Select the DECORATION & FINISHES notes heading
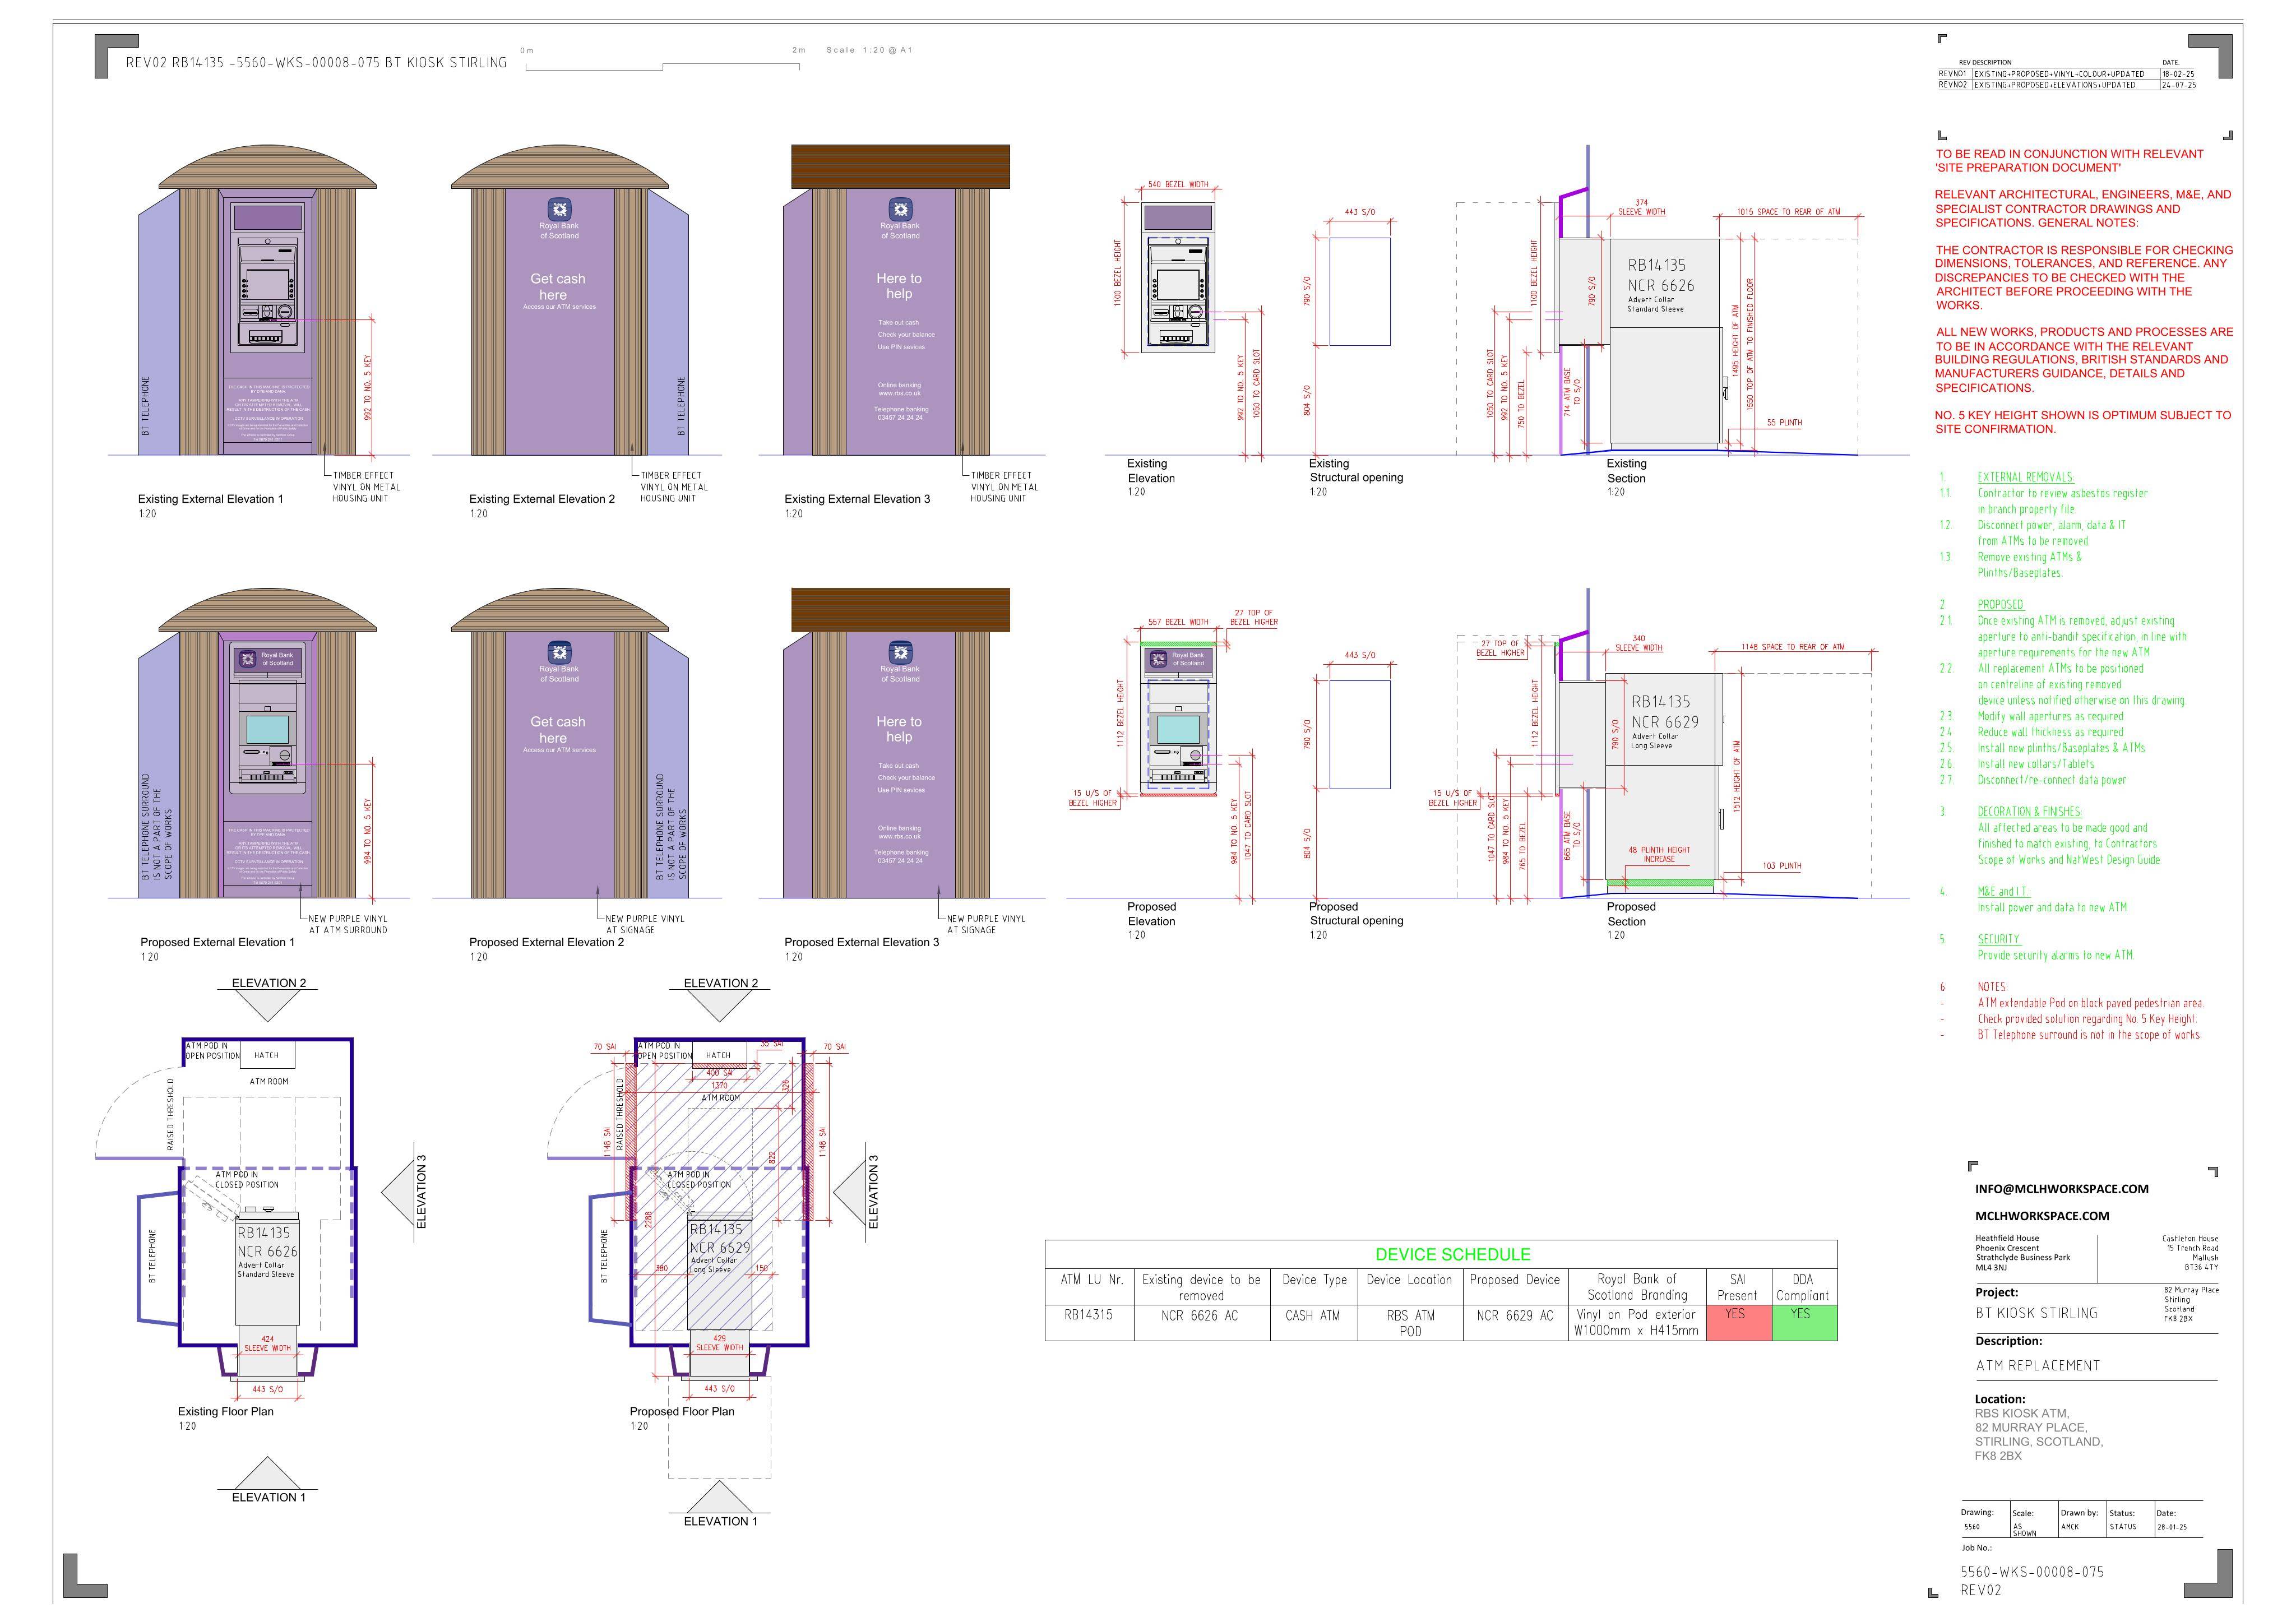This screenshot has width=2296, height=1622. pyautogui.click(x=2029, y=811)
